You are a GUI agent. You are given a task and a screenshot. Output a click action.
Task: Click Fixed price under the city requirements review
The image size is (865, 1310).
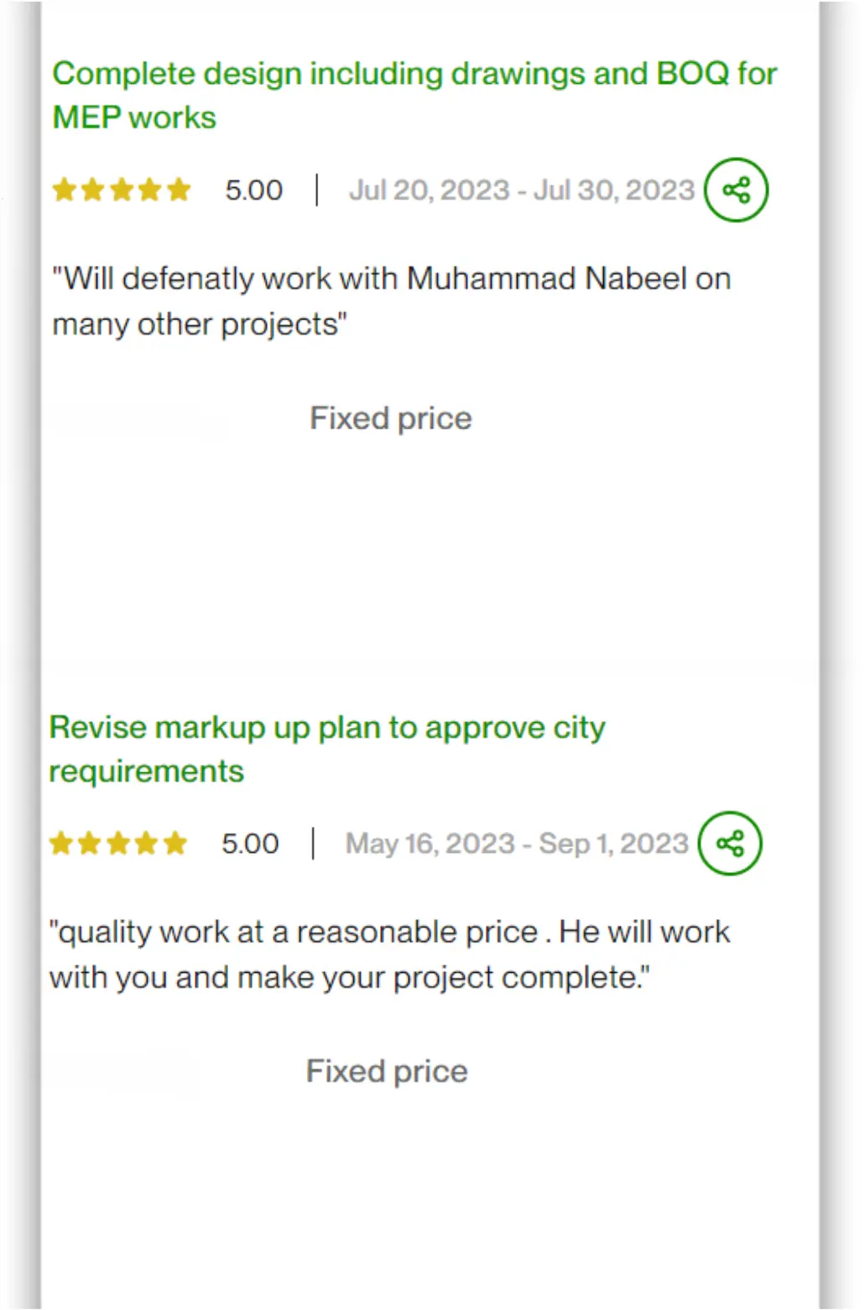tap(387, 1071)
